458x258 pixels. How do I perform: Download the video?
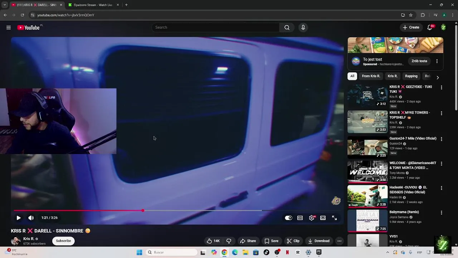319,241
